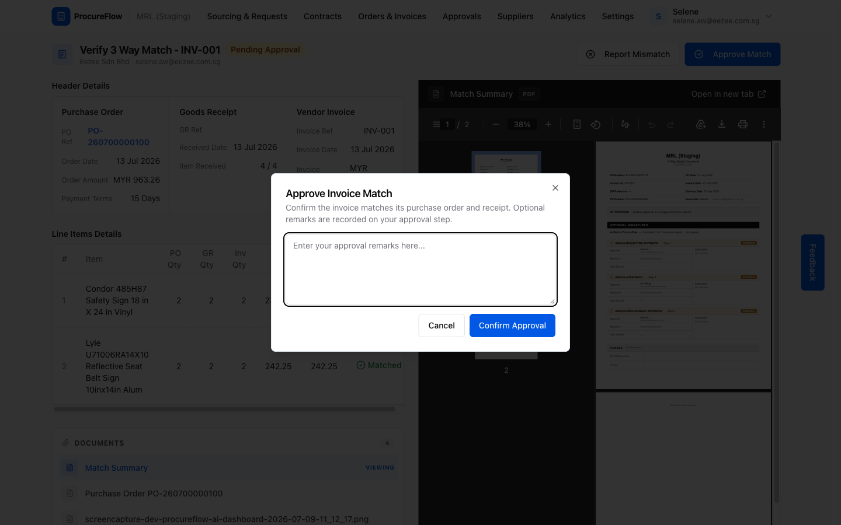Click MRL (Staging) workspace label
The width and height of the screenshot is (841, 525).
[x=164, y=16]
